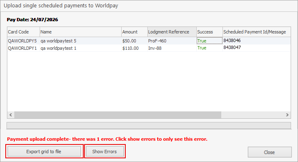Open the Show Errors view
The width and height of the screenshot is (298, 162).
105,151
